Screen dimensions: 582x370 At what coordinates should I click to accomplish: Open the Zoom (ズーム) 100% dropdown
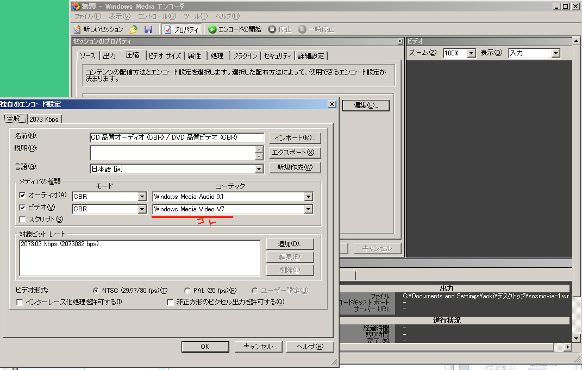pos(471,53)
